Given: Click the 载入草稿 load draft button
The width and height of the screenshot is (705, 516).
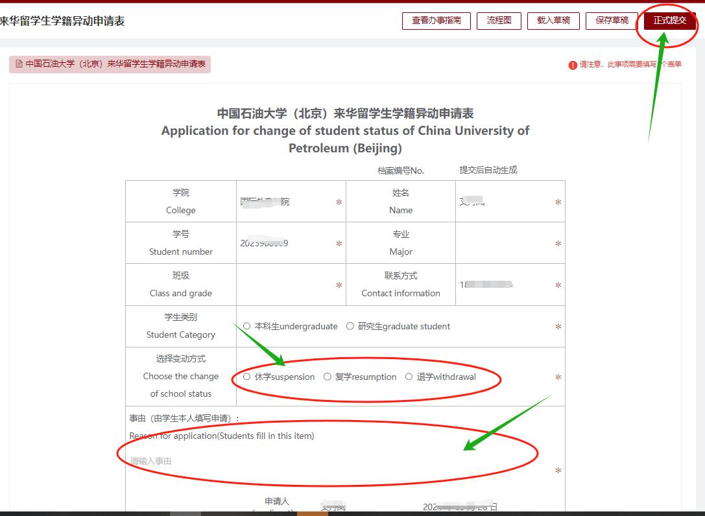Looking at the screenshot, I should pos(553,20).
